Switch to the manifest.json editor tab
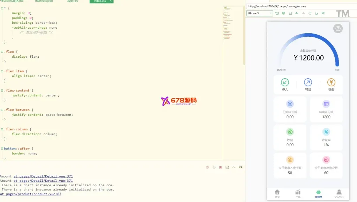 [x=44, y=1]
